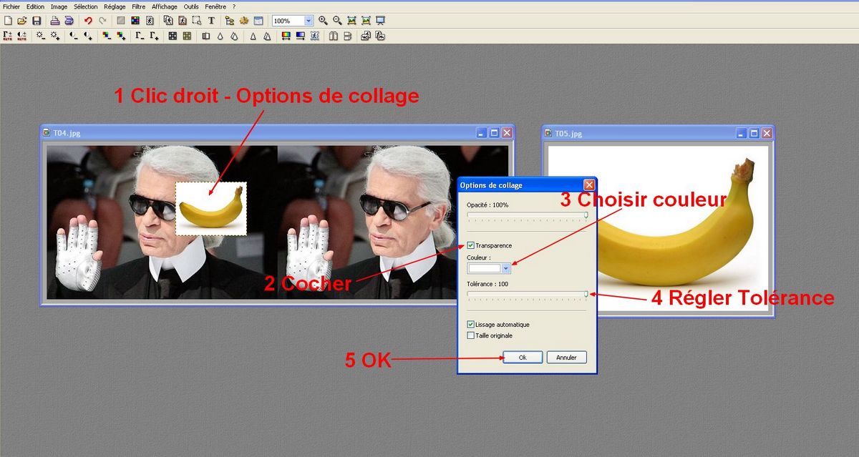
Task: Uncheck the Transparence checkbox
Action: pyautogui.click(x=470, y=245)
